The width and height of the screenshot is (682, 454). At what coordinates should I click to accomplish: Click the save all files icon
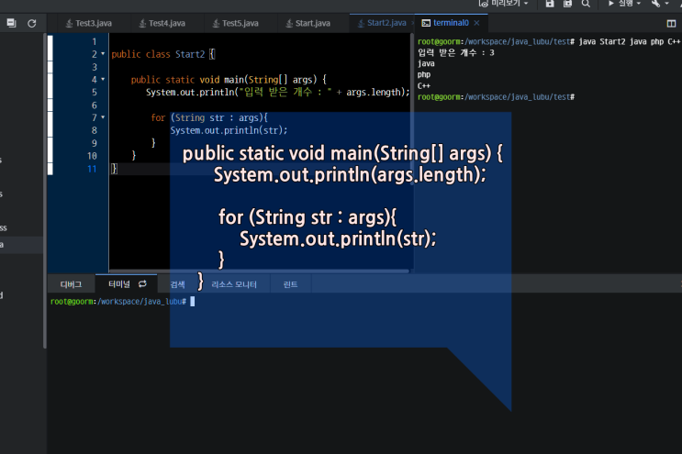(567, 4)
